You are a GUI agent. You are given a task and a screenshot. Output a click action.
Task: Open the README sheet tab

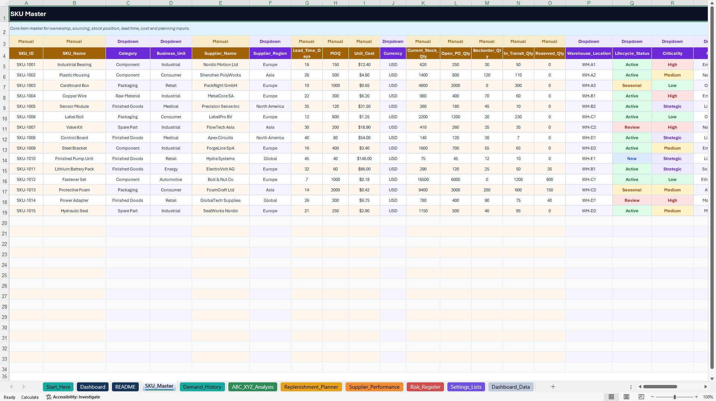125,387
